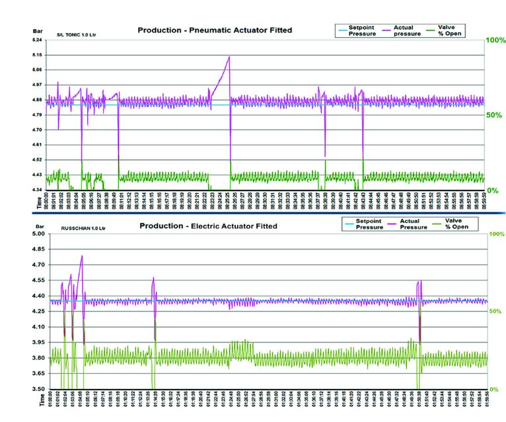Image resolution: width=506 pixels, height=422 pixels.
Task: Click the tallest pressure peak in the pneumatic chart
Action: [x=229, y=57]
